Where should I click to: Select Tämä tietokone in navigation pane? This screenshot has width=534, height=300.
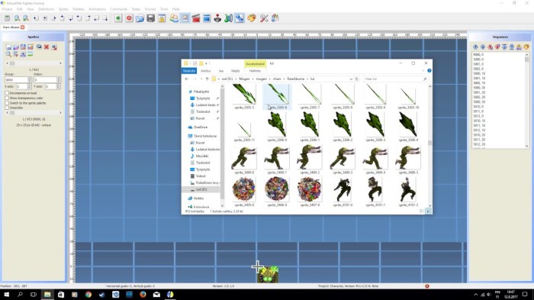coord(204,136)
